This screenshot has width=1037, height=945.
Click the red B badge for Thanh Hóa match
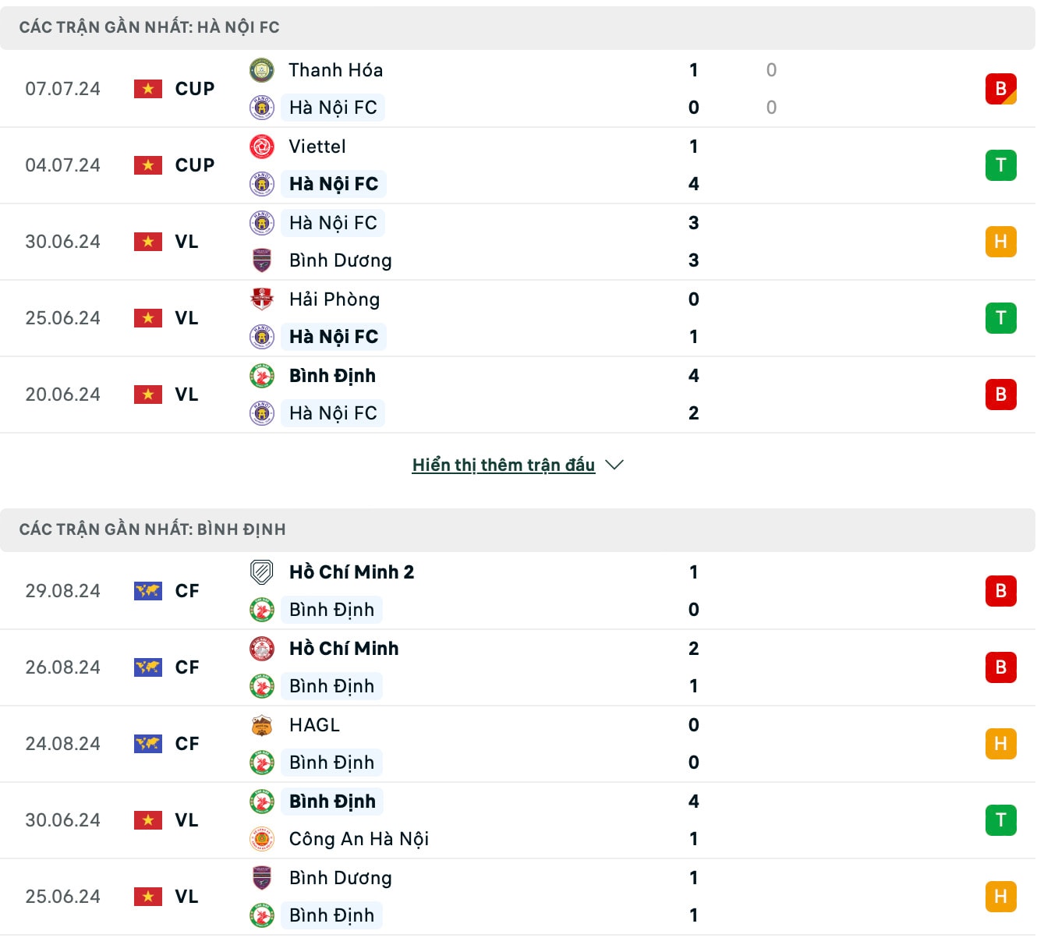[x=1001, y=89]
